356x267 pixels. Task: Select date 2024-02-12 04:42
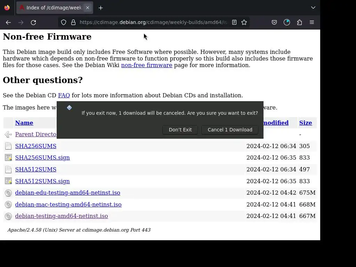pos(271,193)
